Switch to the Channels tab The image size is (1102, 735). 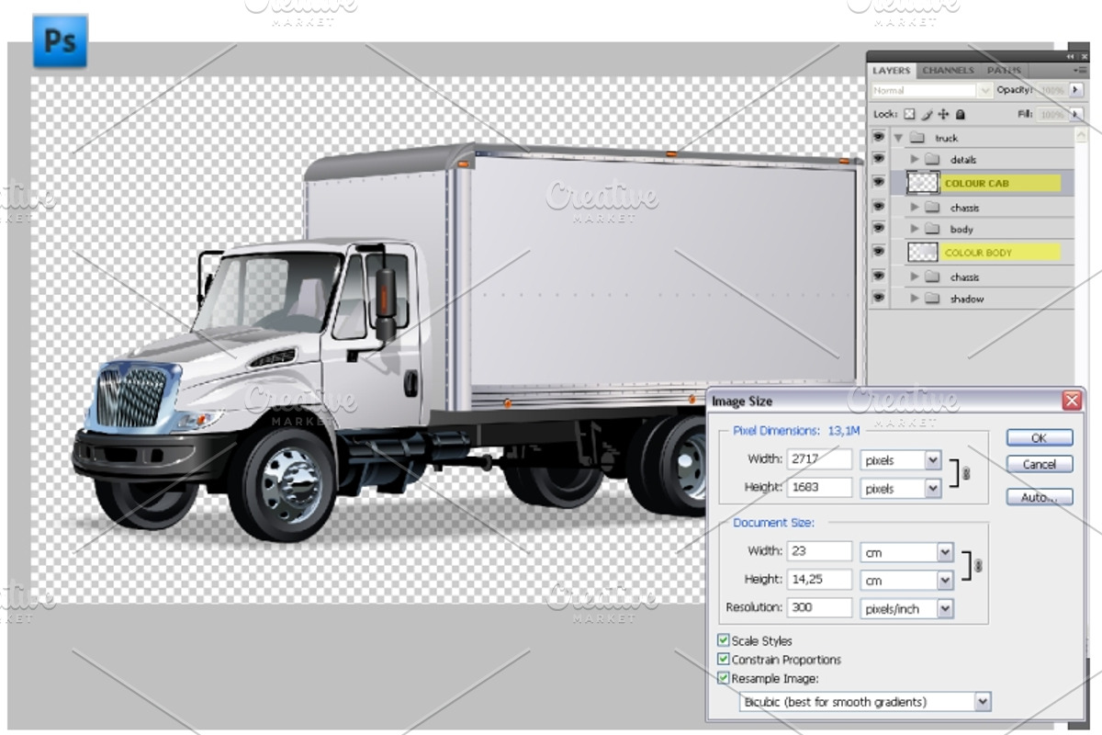(x=948, y=70)
